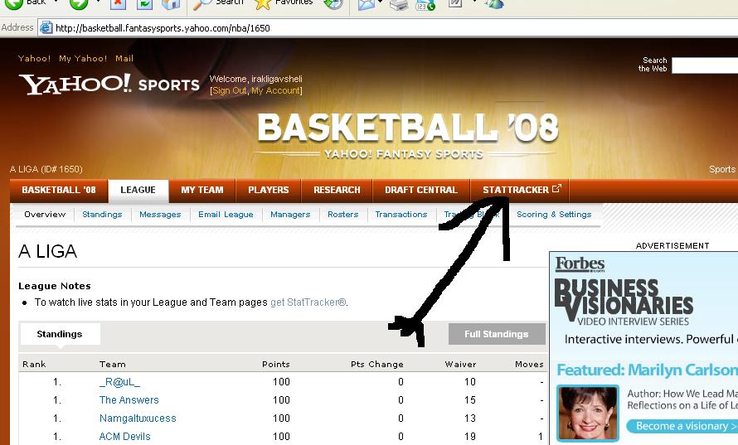Open the Forward button dropdown arrow
Viewport: 738px width, 445px height.
[97, 2]
